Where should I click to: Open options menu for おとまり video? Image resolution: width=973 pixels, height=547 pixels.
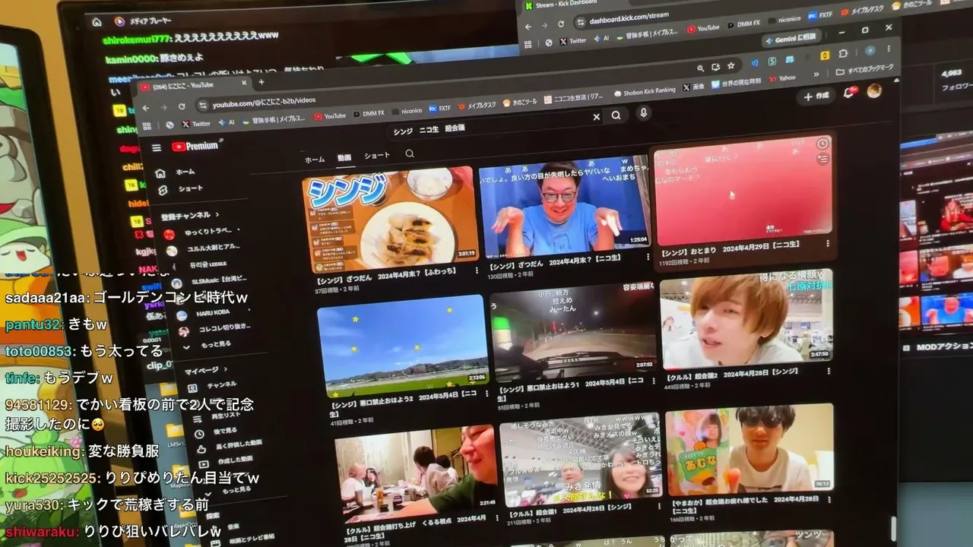(828, 245)
